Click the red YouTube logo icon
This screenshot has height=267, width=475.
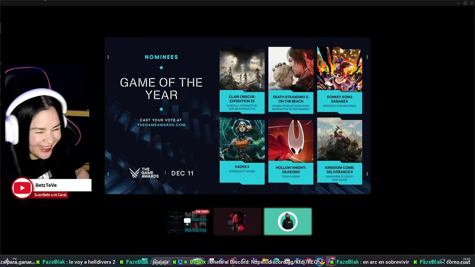point(22,188)
